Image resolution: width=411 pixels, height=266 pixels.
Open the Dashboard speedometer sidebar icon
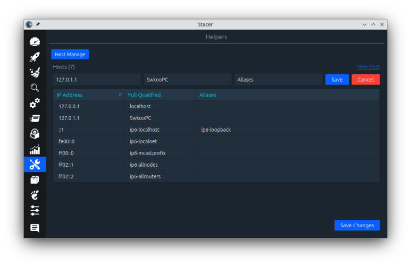click(x=35, y=42)
